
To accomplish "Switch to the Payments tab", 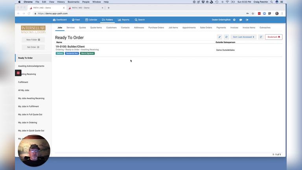I will point(221,28).
